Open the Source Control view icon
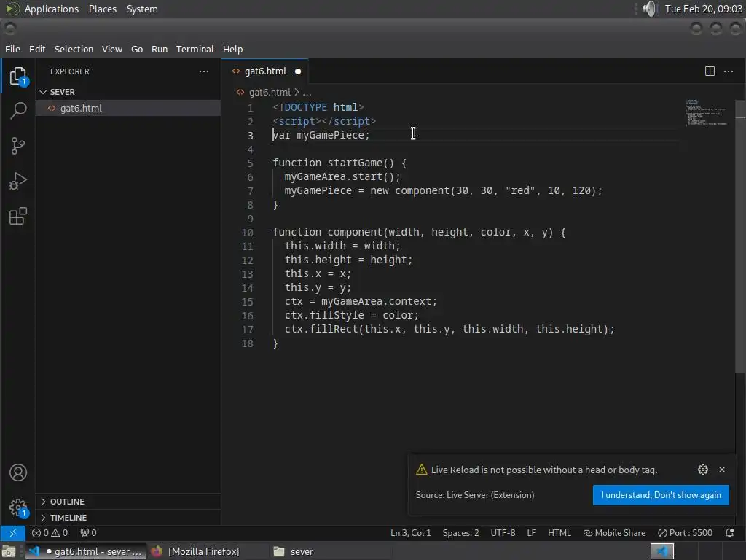Image resolution: width=746 pixels, height=560 pixels. coord(18,146)
